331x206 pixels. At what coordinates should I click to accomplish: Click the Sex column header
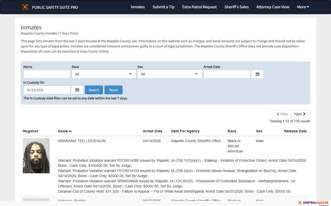point(259,131)
